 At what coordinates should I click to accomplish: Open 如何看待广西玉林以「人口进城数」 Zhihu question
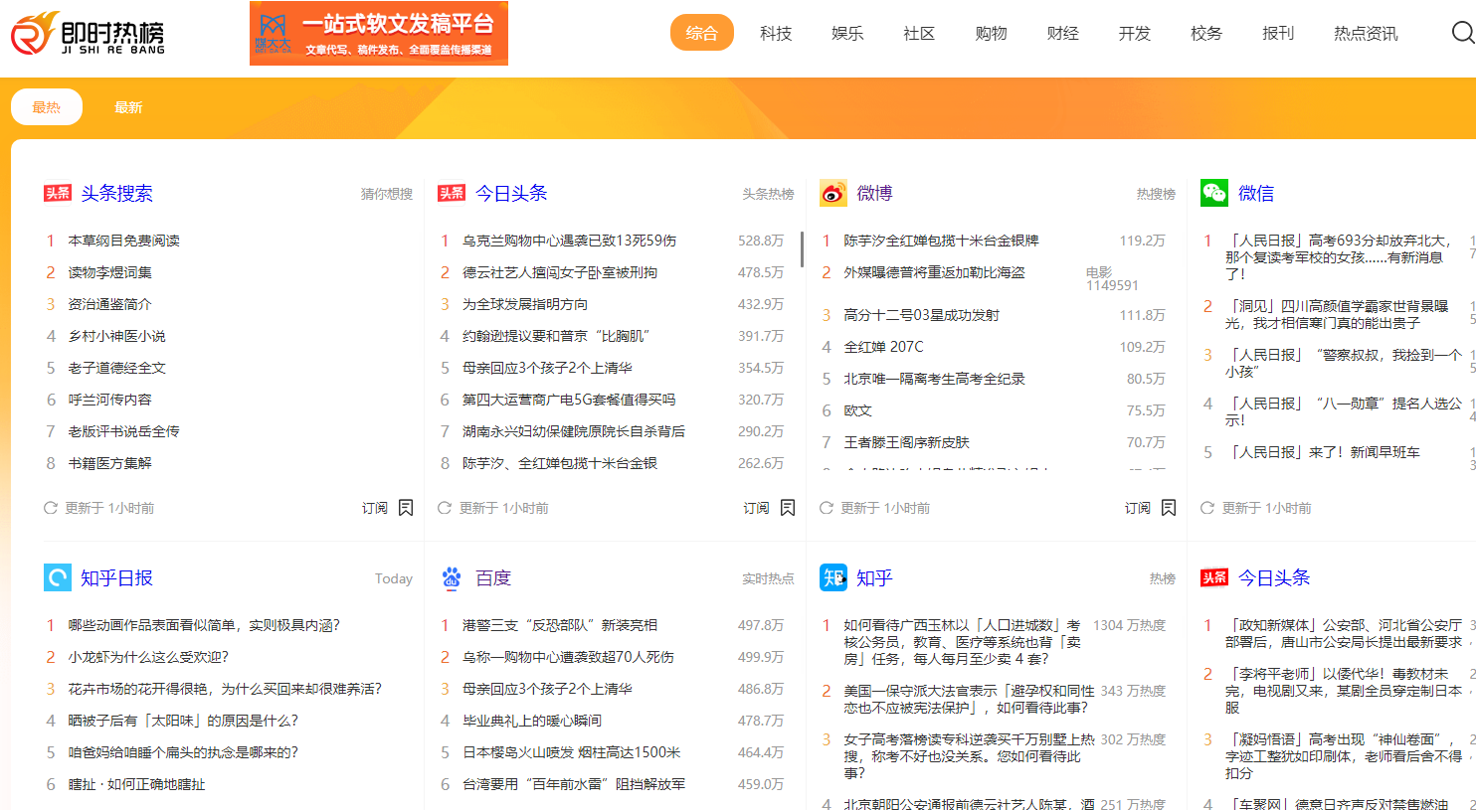[x=962, y=642]
